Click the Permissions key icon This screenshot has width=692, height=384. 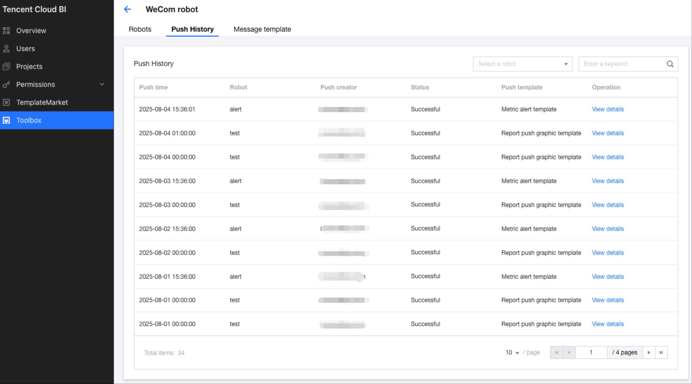[6, 85]
